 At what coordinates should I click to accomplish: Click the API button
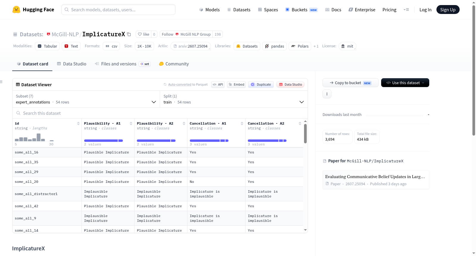[218, 84]
